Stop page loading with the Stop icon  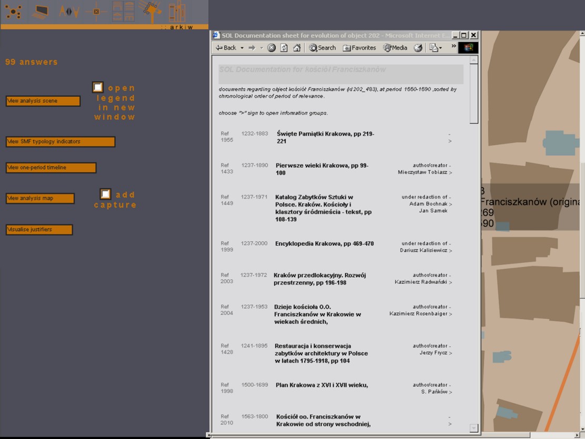271,48
